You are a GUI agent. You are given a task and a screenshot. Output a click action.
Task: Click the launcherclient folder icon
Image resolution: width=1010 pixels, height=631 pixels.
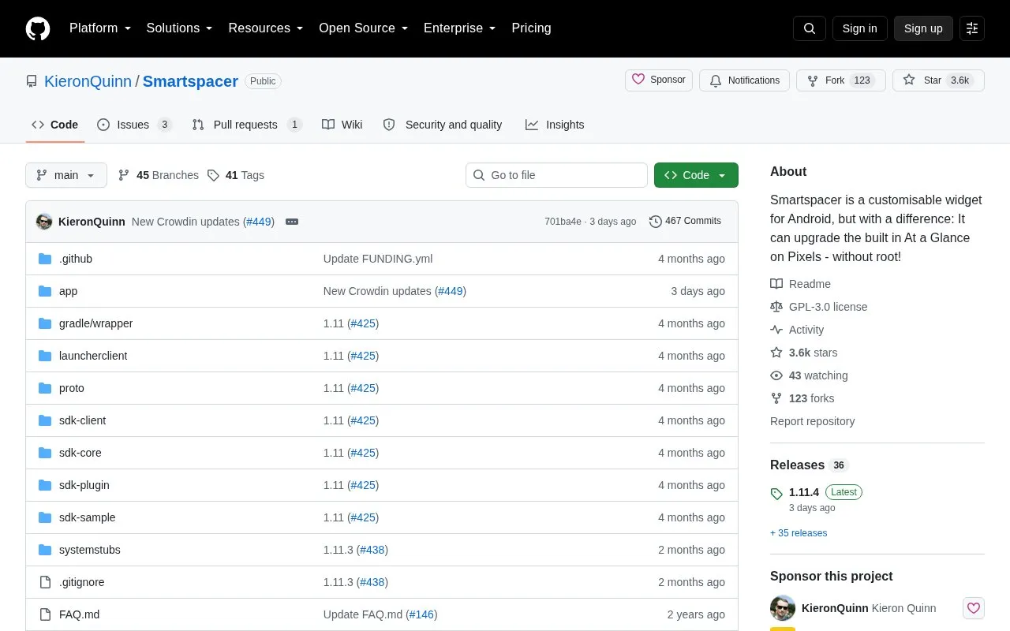click(45, 356)
